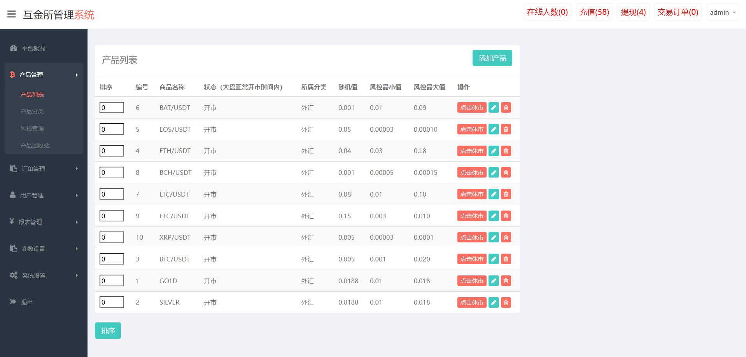Delete the BCH/USDT row with trash icon
The height and width of the screenshot is (357, 746).
(x=506, y=172)
